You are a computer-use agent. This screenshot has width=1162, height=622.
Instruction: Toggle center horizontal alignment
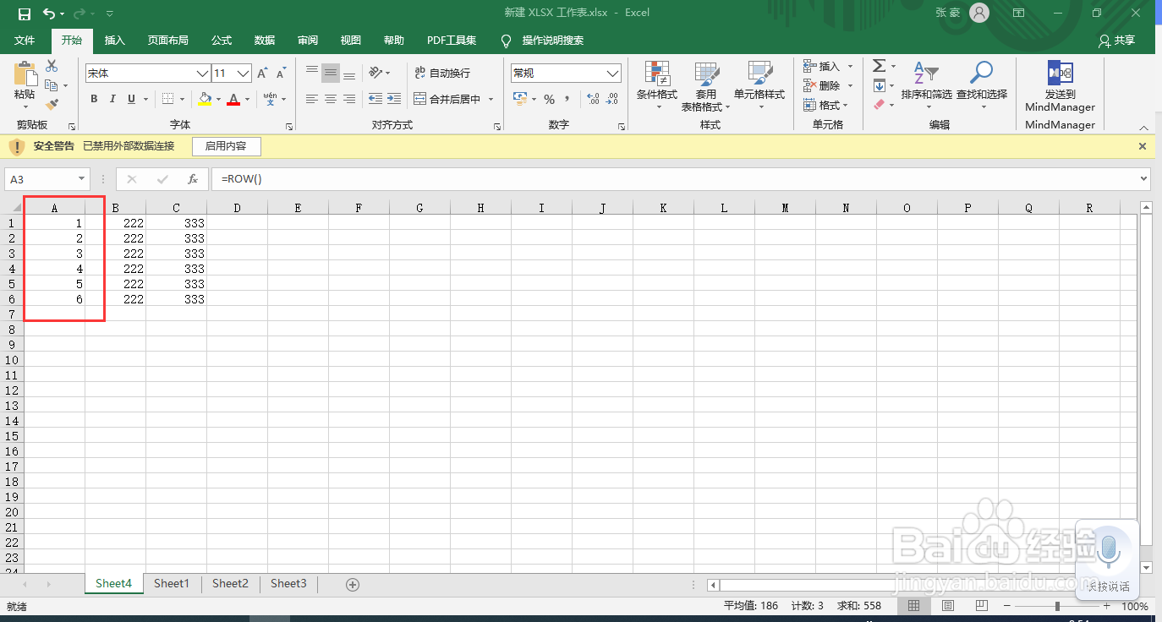tap(331, 99)
